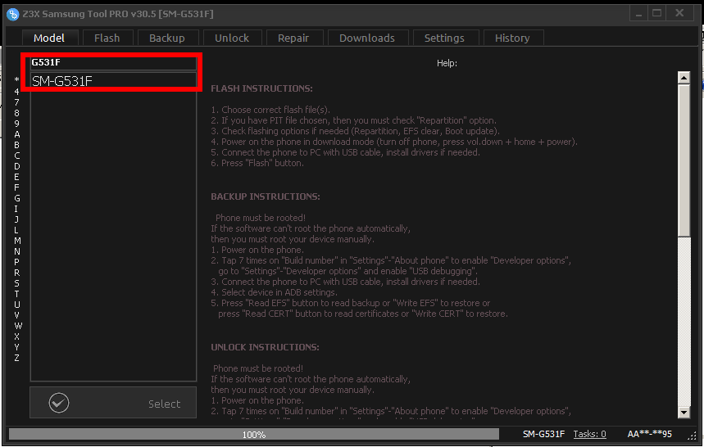Jump to models starting with J
704x447 pixels.
click(16, 219)
